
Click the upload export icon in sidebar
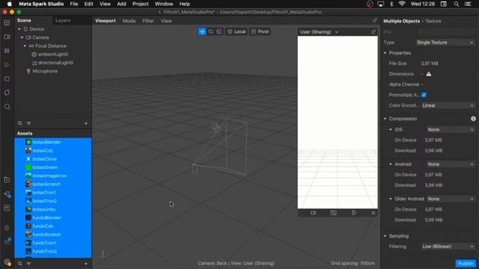(x=7, y=208)
